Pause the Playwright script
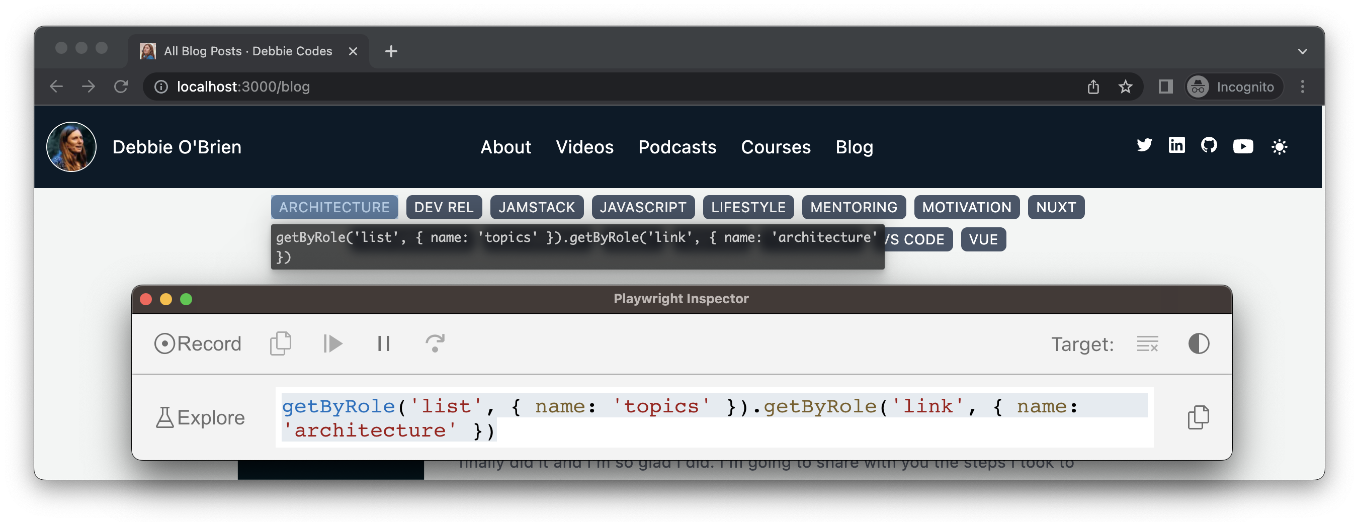This screenshot has width=1359, height=522. tap(384, 343)
